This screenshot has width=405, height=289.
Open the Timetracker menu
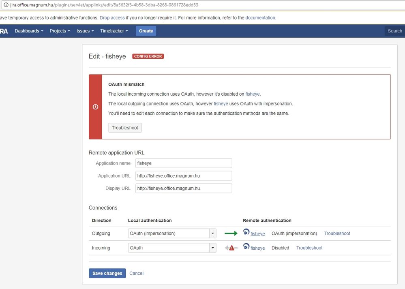coord(114,31)
